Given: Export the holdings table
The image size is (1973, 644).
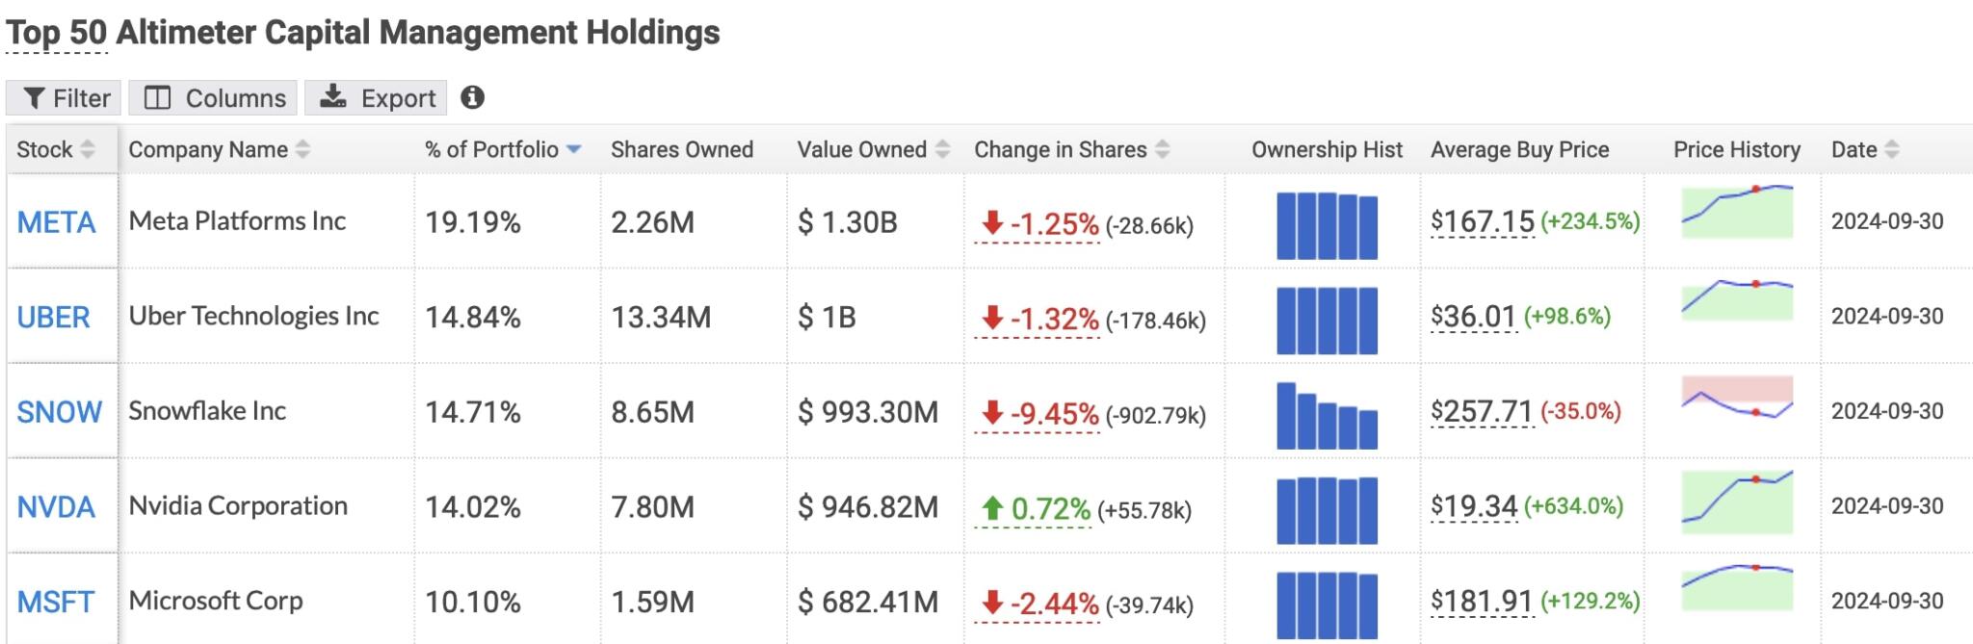Looking at the screenshot, I should [x=376, y=98].
